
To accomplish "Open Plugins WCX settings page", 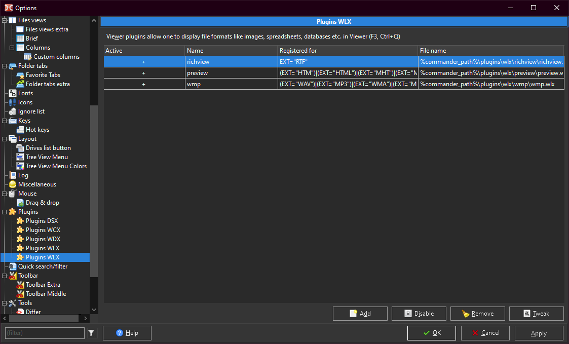I will tap(43, 230).
